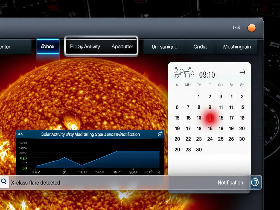The image size is (280, 210).
Task: Open the Ebhox tab
Action: pos(48,46)
